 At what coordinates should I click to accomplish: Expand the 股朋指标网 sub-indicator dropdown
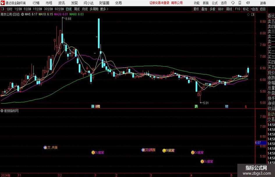[2, 111]
